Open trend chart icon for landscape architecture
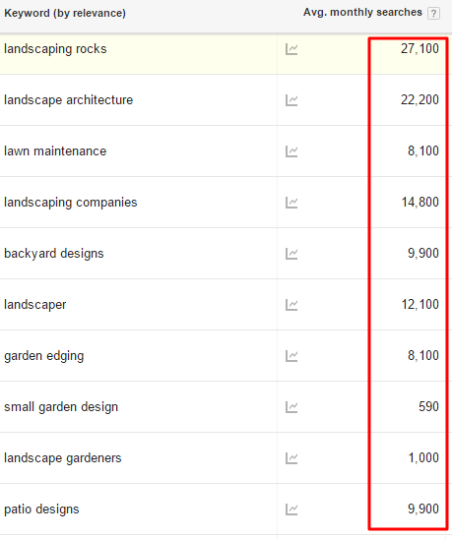This screenshot has height=539, width=452. click(x=291, y=100)
